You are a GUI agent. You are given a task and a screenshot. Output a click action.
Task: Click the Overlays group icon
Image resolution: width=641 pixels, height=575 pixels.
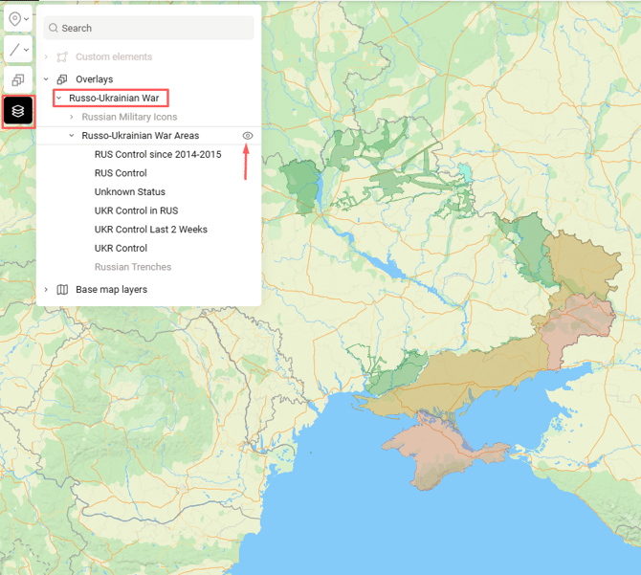[x=62, y=79]
